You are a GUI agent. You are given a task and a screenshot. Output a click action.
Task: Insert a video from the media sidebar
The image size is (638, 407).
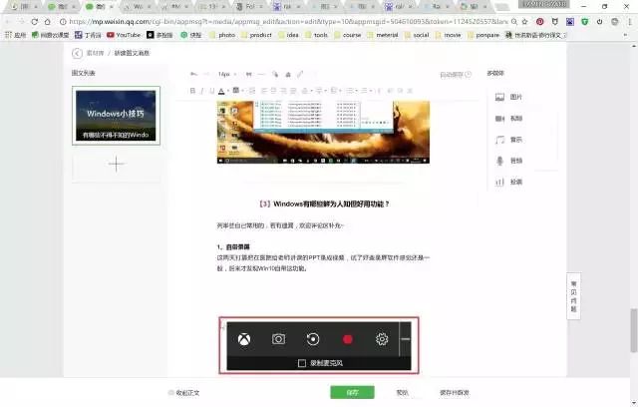tap(508, 119)
